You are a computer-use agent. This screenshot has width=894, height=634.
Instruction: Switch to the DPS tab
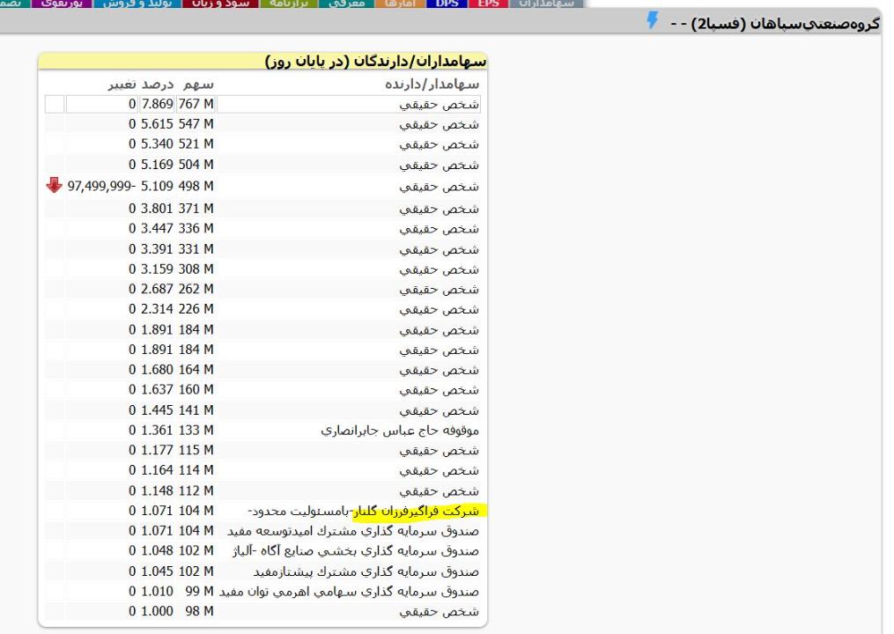(447, 4)
